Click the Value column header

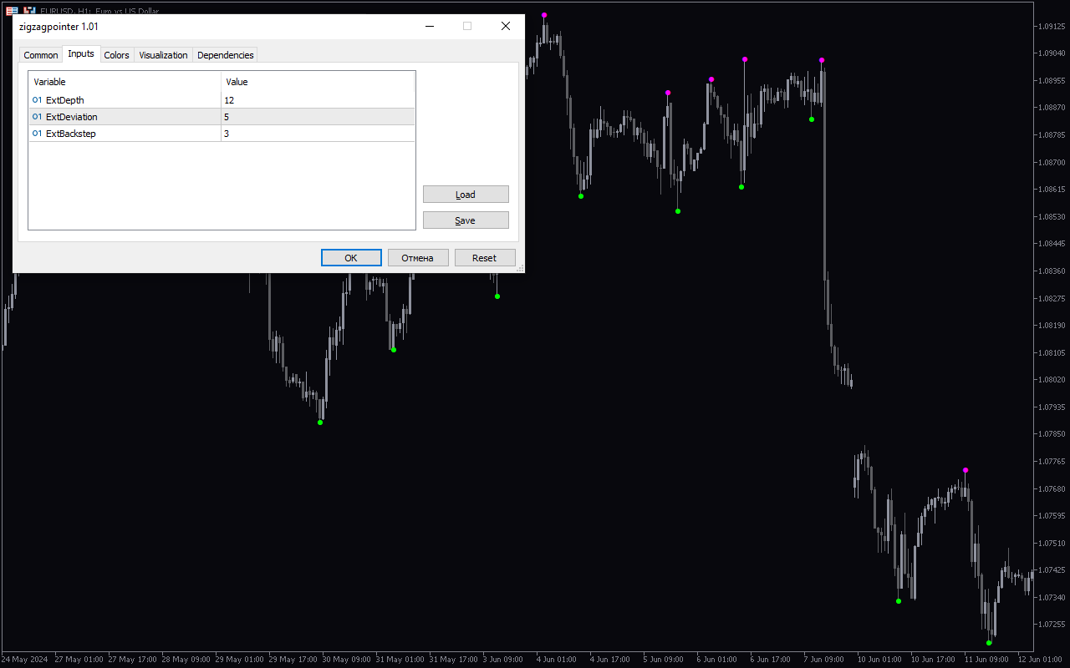318,82
